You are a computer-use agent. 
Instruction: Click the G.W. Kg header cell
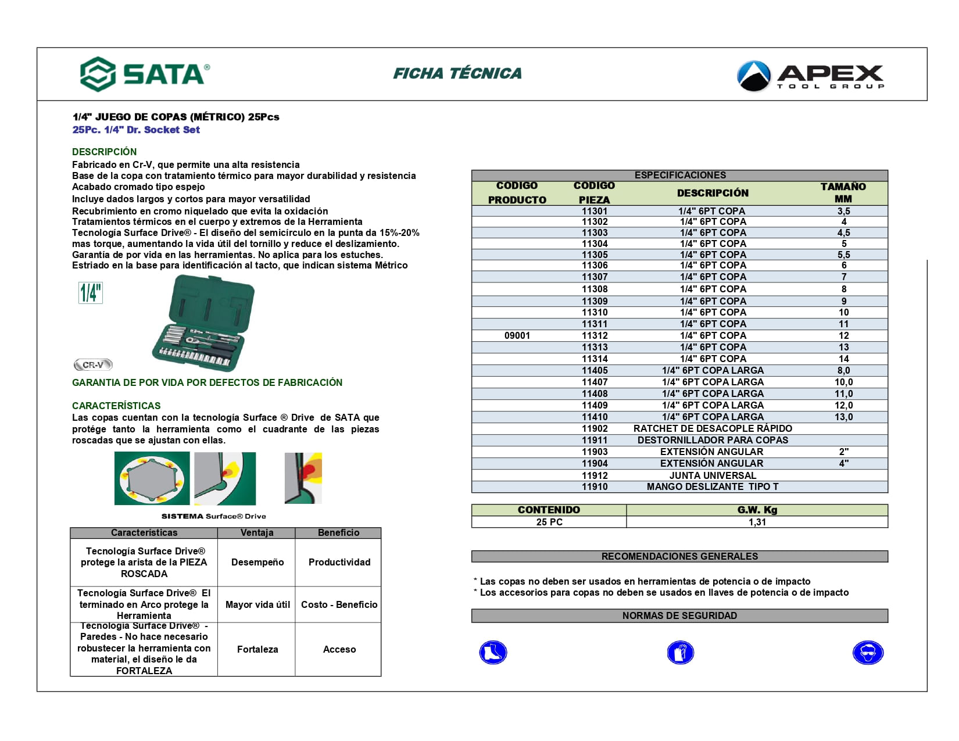click(x=757, y=510)
